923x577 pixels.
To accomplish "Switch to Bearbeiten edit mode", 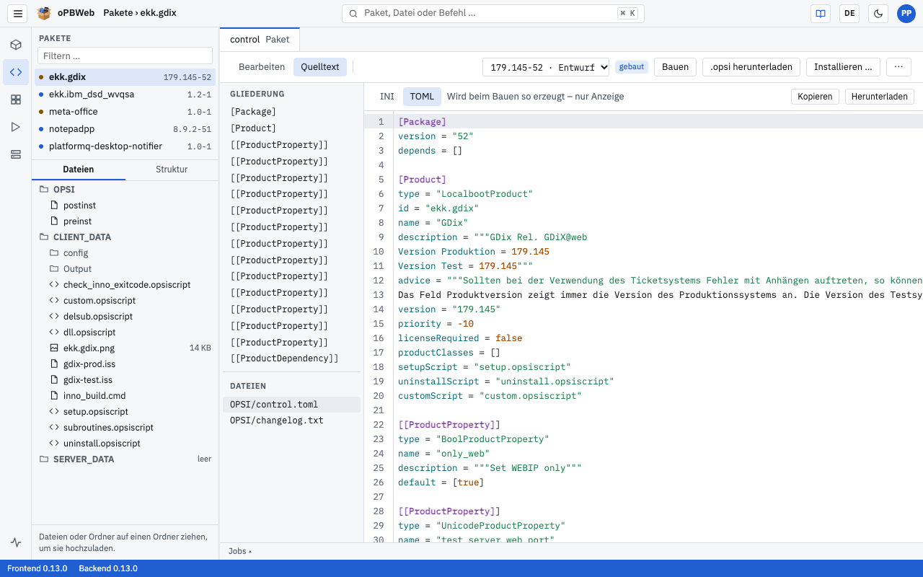I will pyautogui.click(x=262, y=67).
